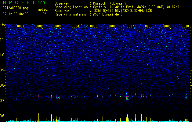The image size is (192, 122).
Task: Click the wide yellow power burst near 0607
Action: point(127,118)
